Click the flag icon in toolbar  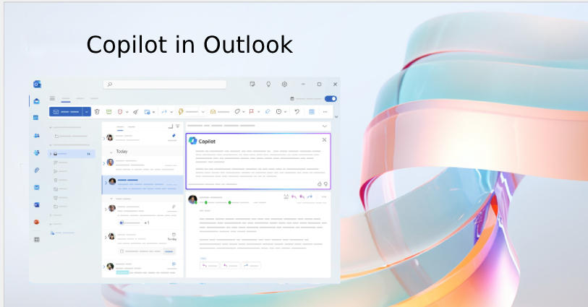click(251, 112)
